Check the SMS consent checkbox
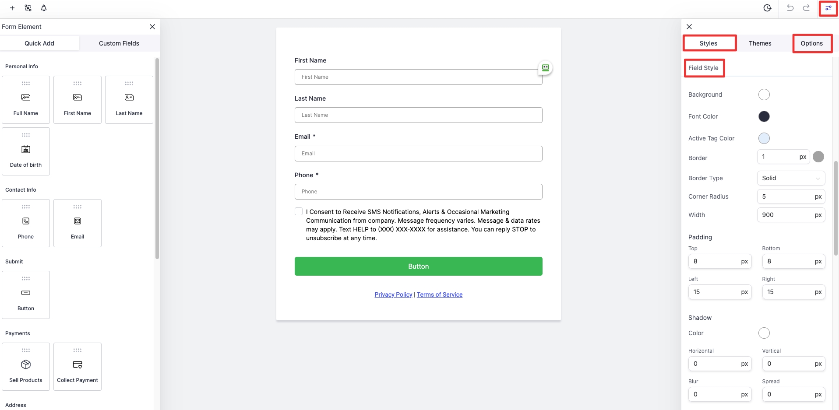839x410 pixels. tap(299, 212)
